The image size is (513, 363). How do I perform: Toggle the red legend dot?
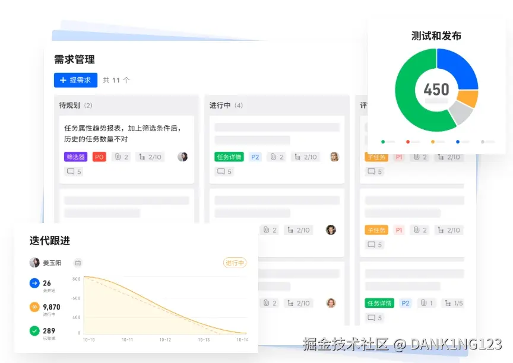point(408,142)
